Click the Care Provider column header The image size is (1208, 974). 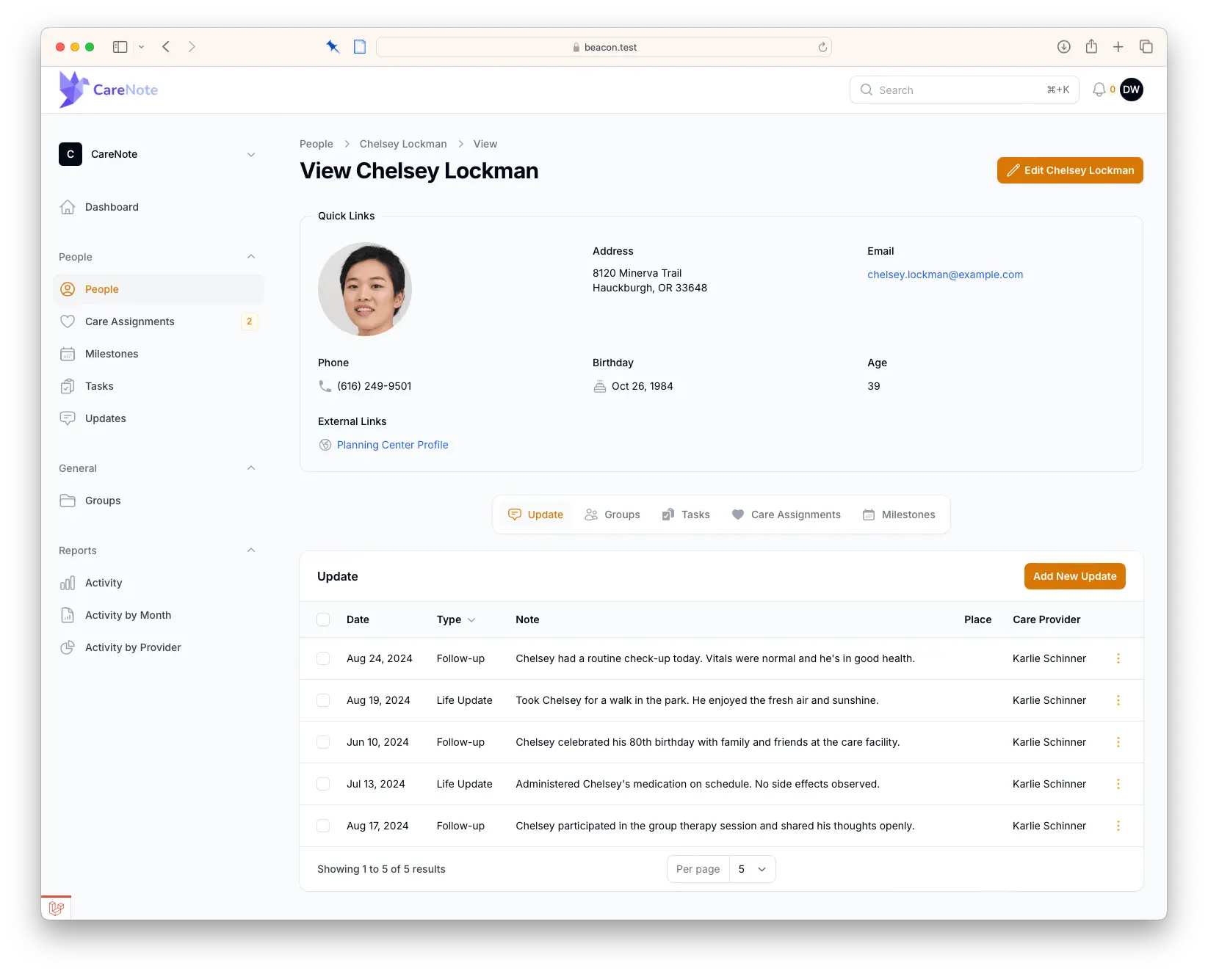(1046, 619)
